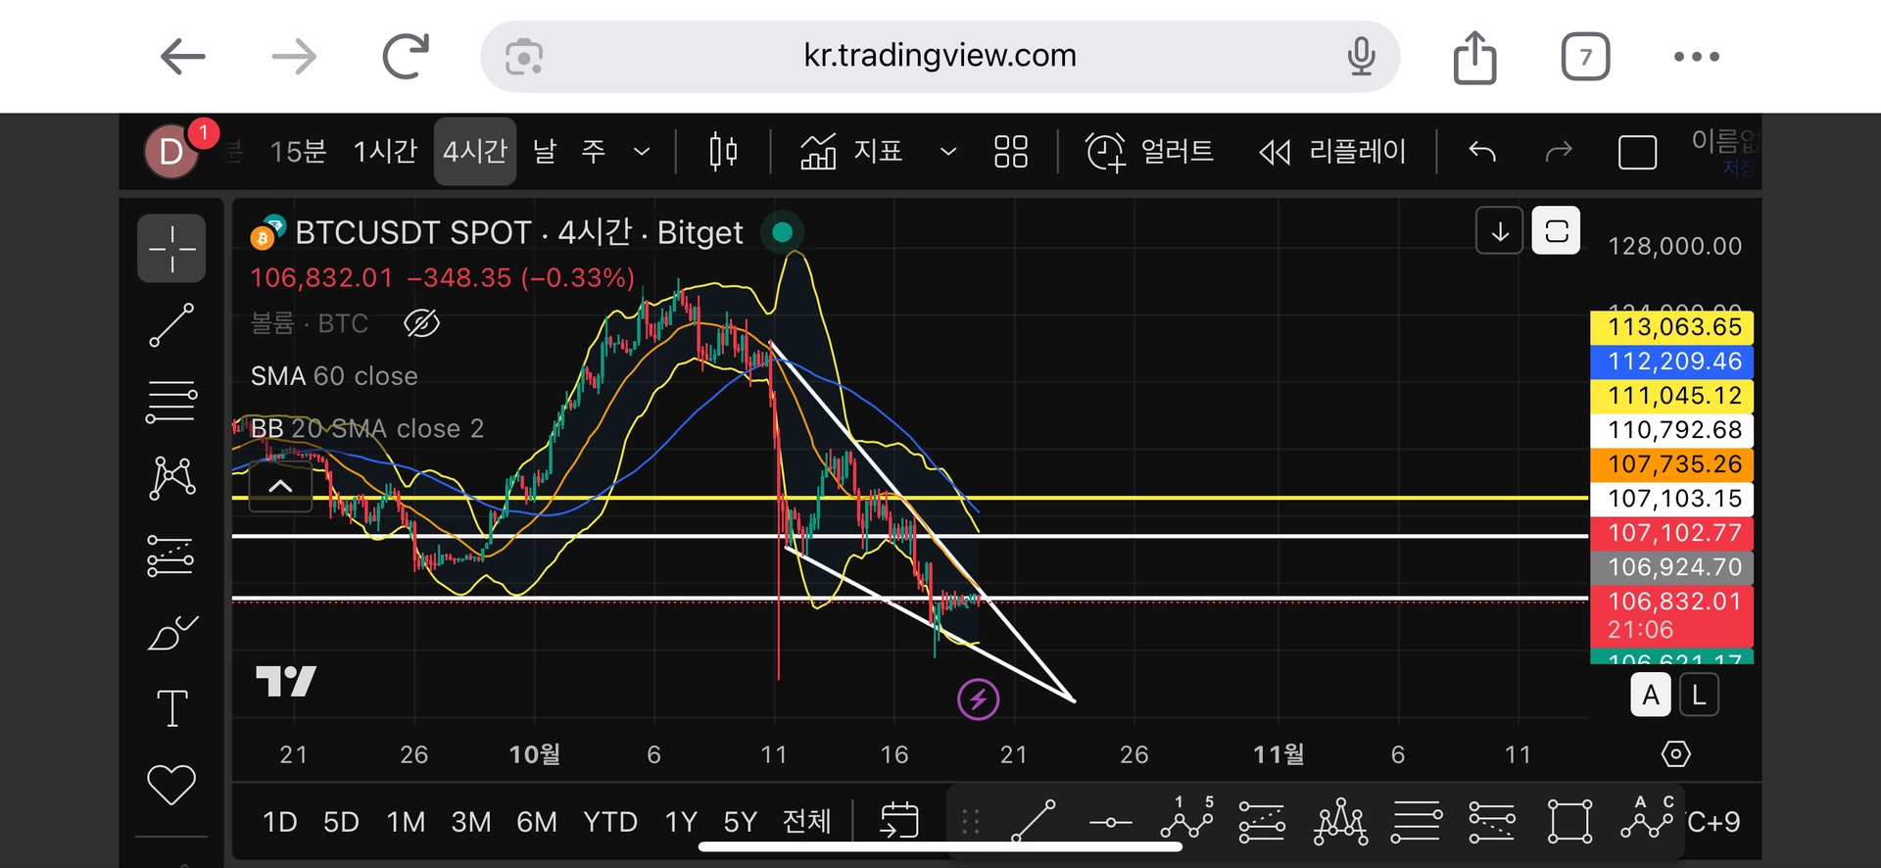Viewport: 1881px width, 868px height.
Task: Set date range to YTD
Action: coord(610,822)
